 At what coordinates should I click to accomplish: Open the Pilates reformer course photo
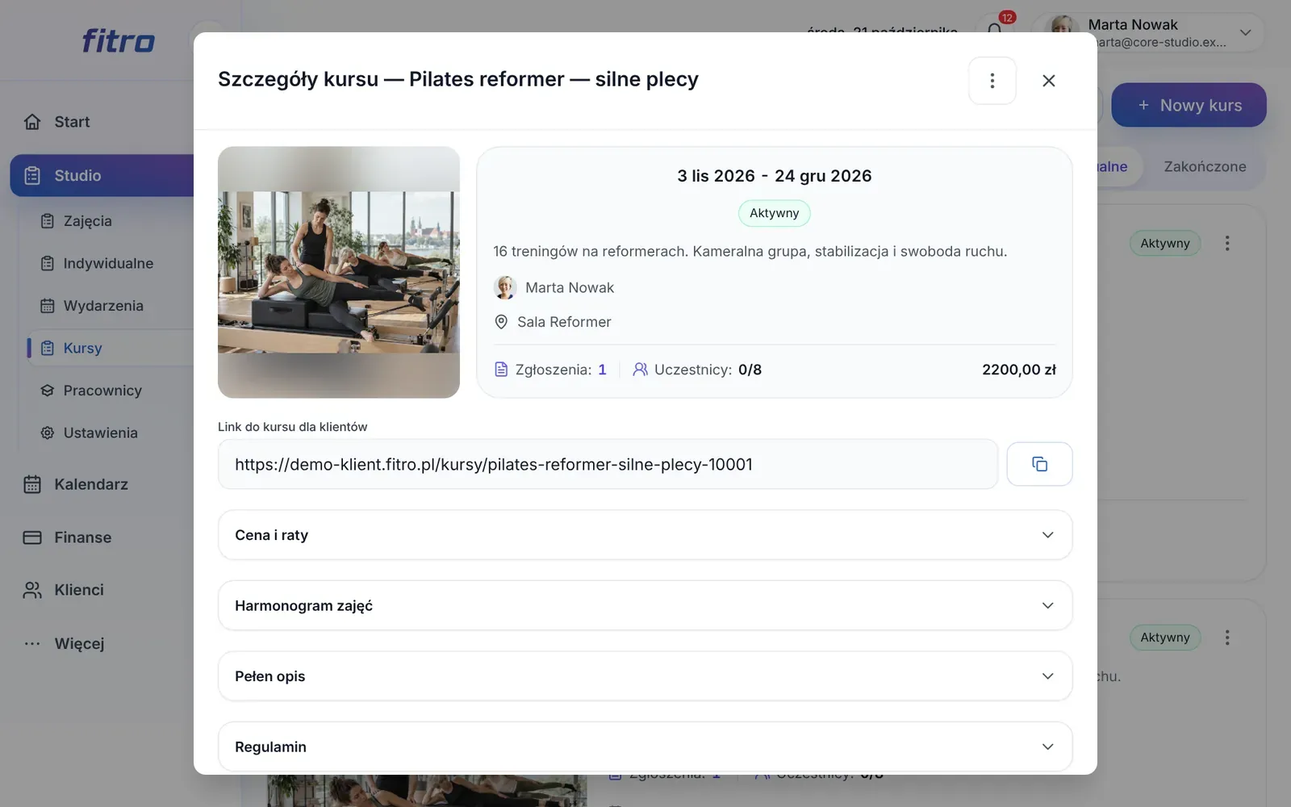click(339, 272)
